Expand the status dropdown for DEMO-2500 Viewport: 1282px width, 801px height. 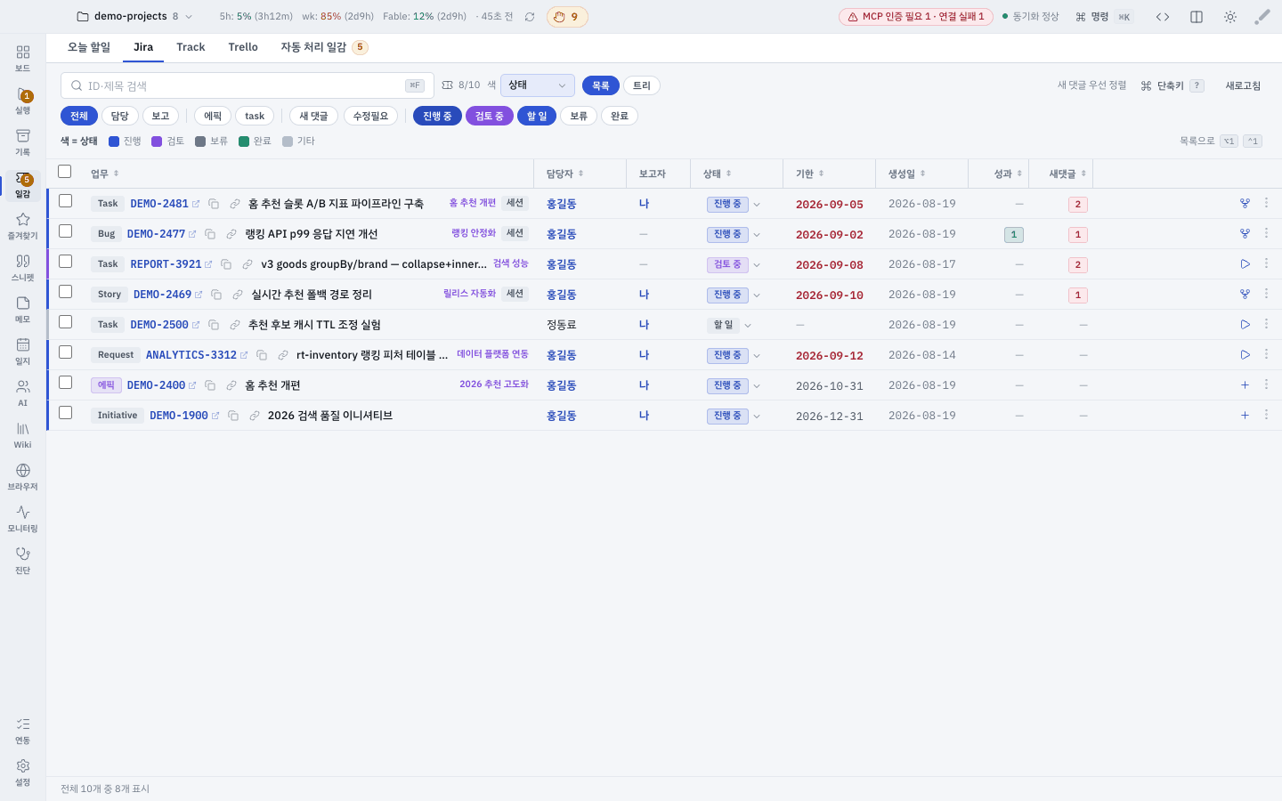click(748, 326)
